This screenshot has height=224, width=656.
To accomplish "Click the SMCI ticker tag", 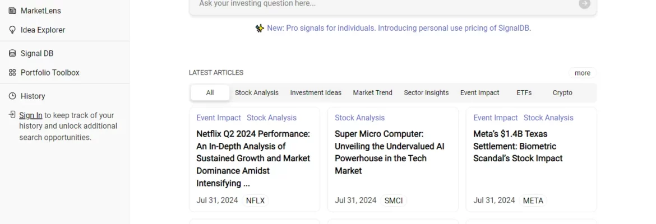I will pyautogui.click(x=393, y=201).
